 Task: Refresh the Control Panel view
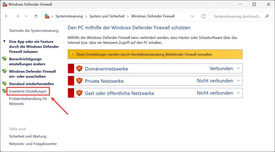point(204,16)
